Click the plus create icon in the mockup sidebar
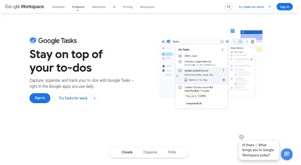 [x=163, y=48]
